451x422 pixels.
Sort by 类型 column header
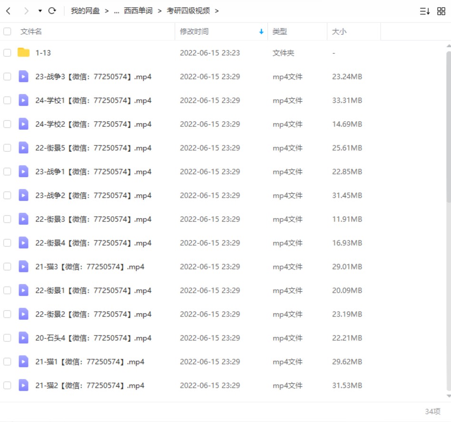click(x=280, y=31)
